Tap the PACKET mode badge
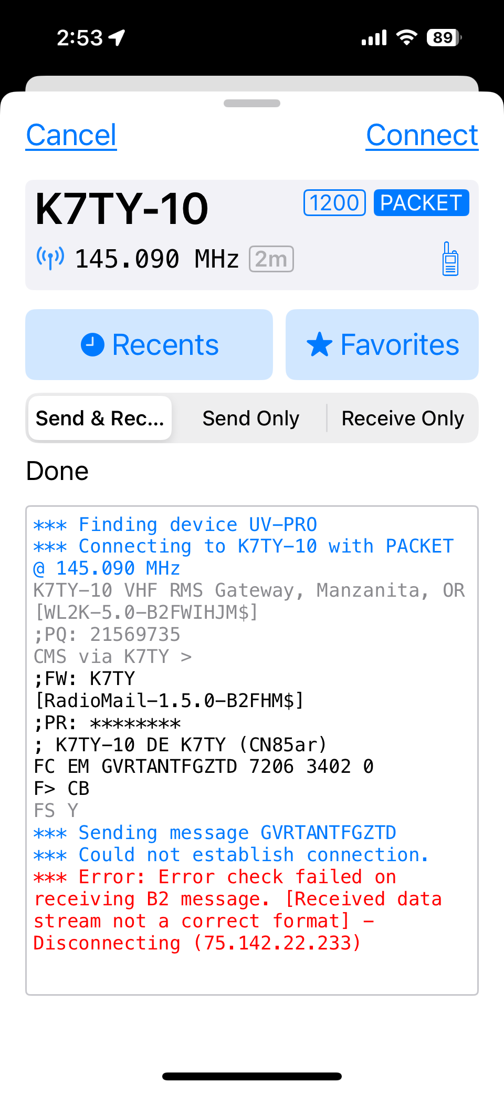Screen dimensions: 504x1093 tap(421, 202)
